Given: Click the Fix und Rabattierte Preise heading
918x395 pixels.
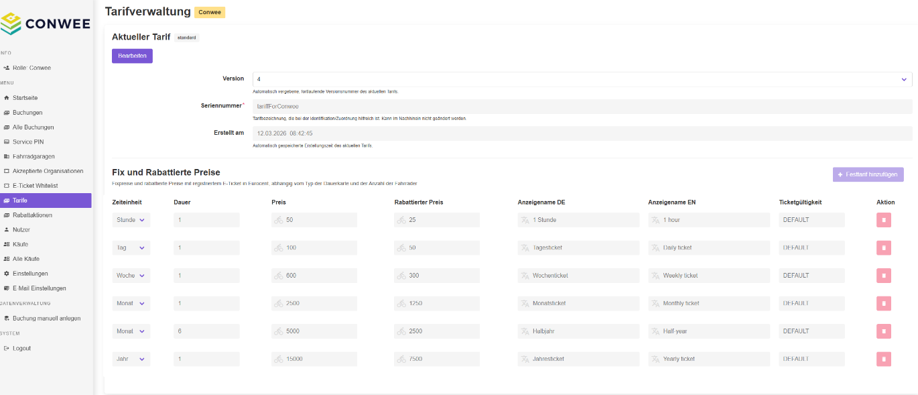Looking at the screenshot, I should [166, 172].
